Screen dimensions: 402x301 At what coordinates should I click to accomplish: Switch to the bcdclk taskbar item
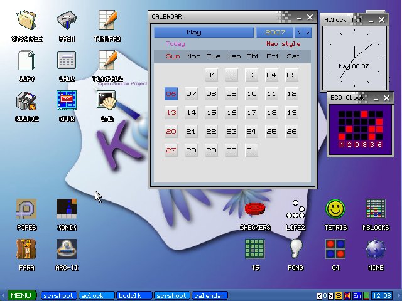point(133,295)
